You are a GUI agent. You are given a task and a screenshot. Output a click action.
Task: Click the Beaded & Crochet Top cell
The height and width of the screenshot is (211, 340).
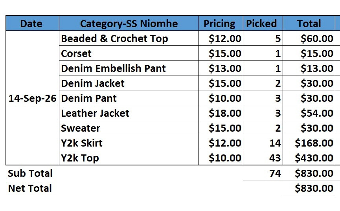(x=129, y=38)
